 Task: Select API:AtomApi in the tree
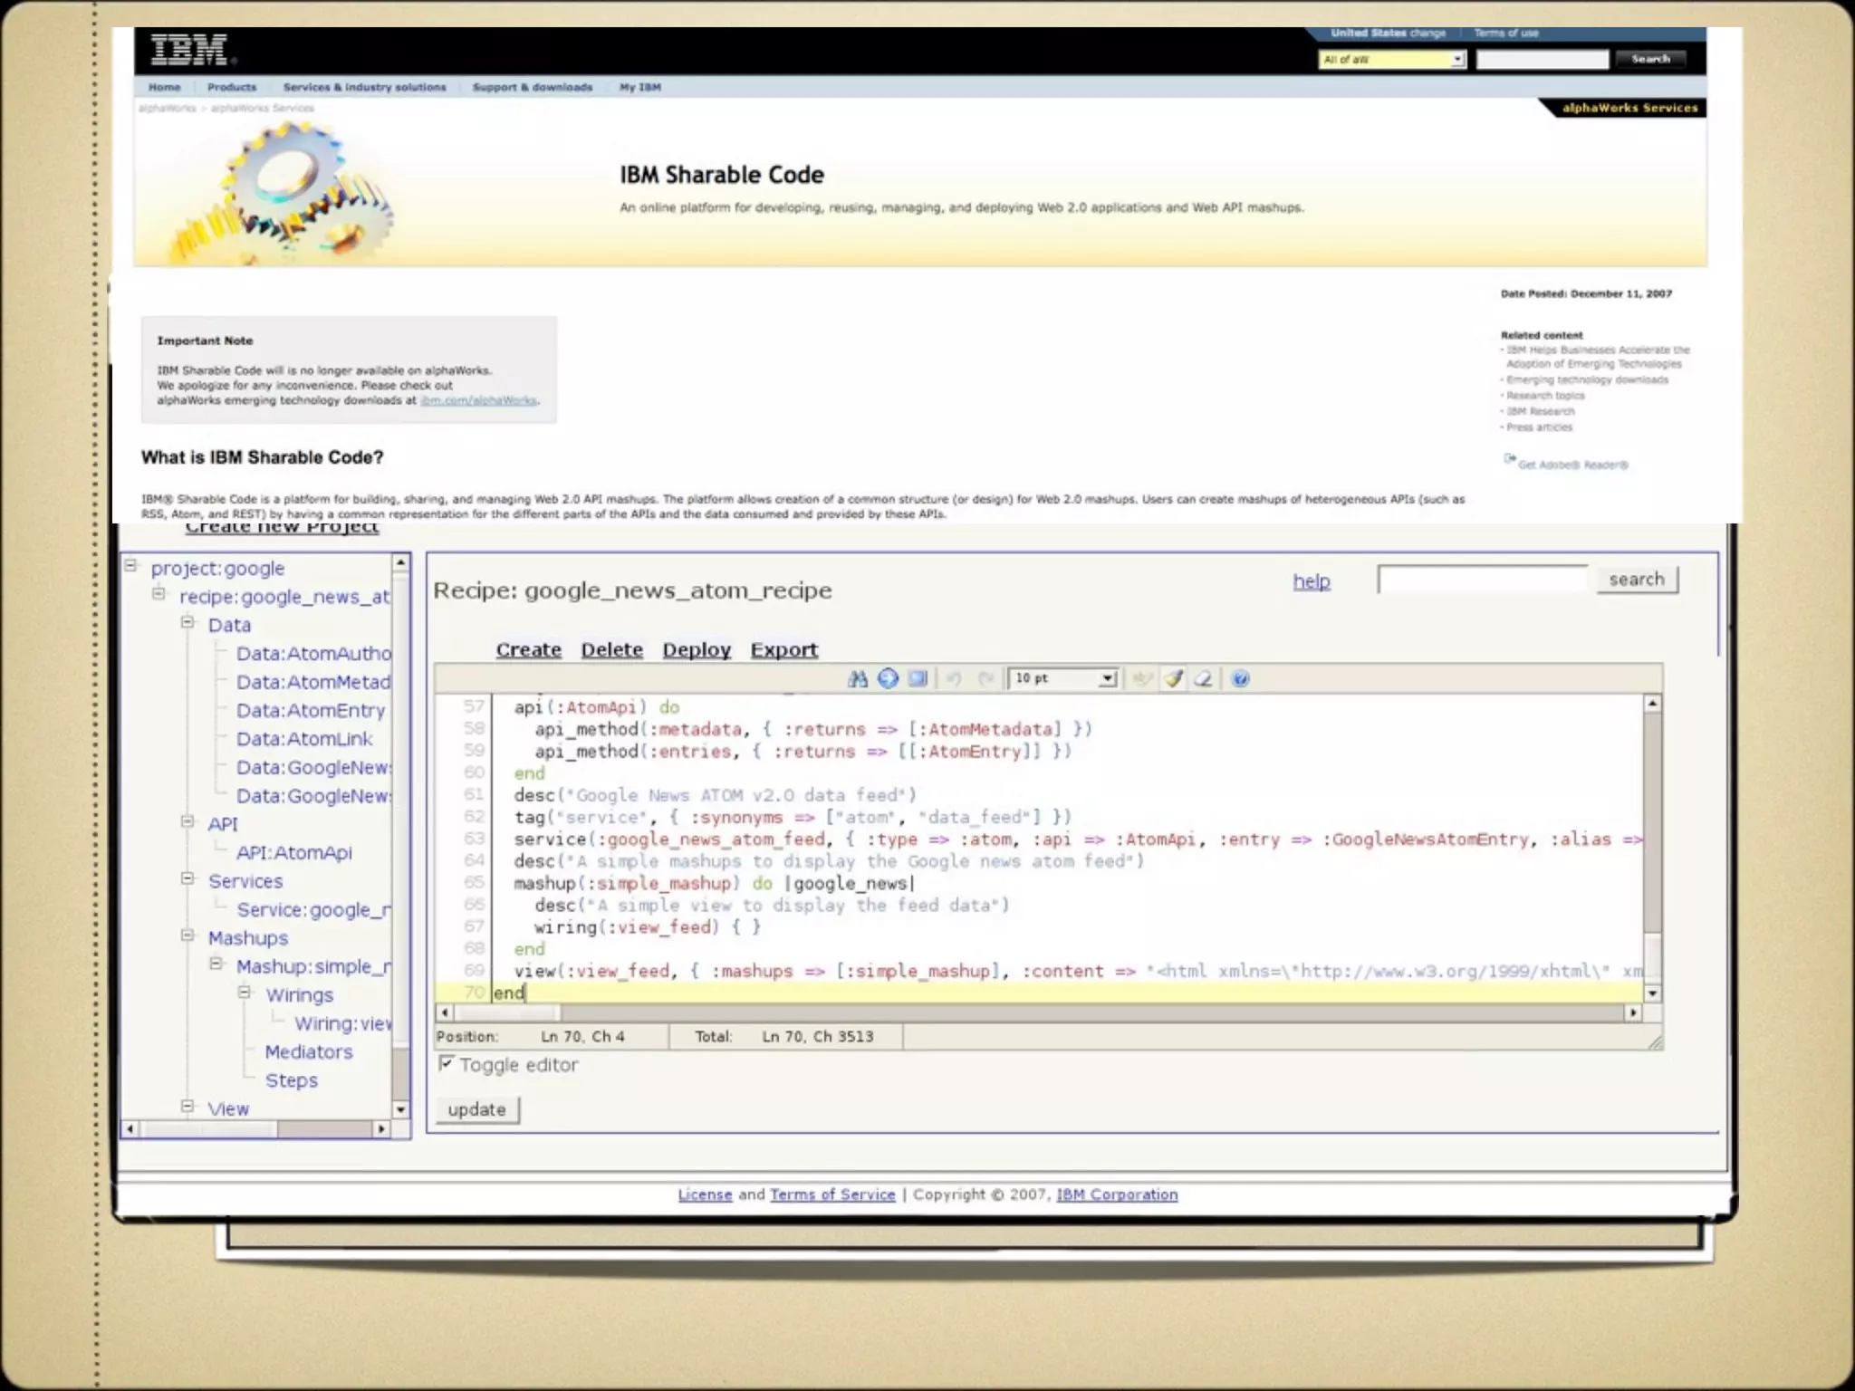click(294, 853)
